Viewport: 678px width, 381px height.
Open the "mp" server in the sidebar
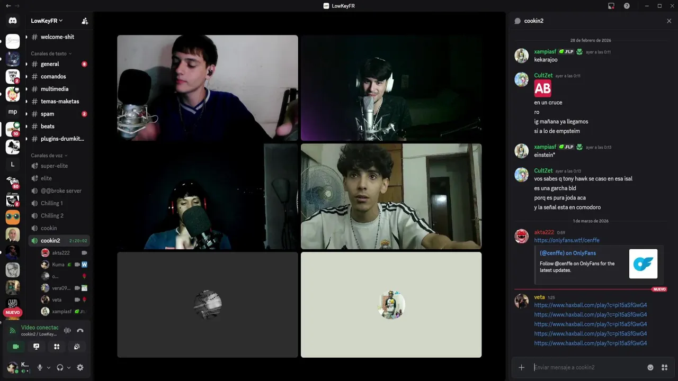[13, 112]
